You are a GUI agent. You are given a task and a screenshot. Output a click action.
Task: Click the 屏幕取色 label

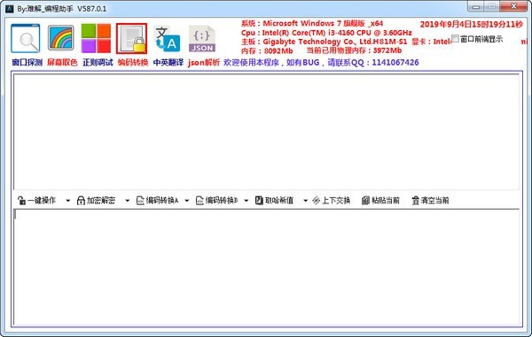(x=62, y=63)
